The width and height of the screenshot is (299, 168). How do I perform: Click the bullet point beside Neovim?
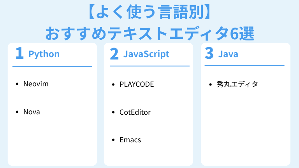click(17, 84)
